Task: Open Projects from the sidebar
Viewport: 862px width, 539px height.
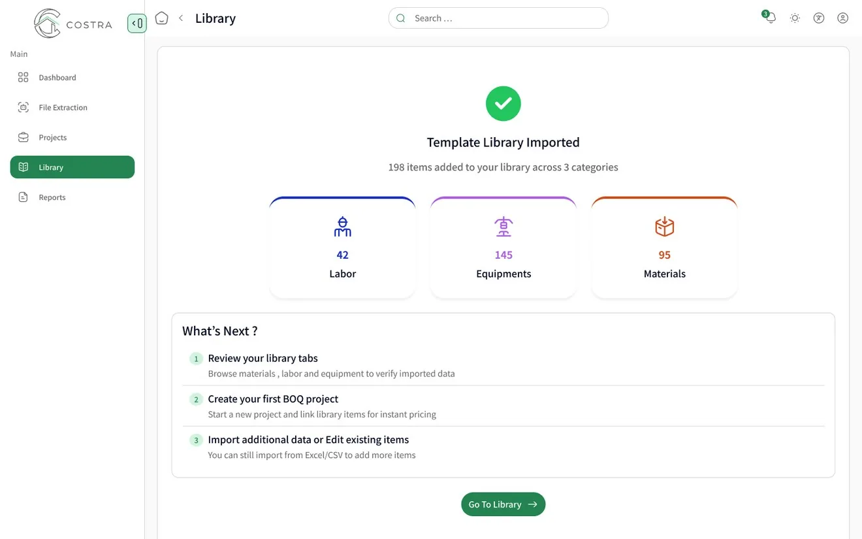Action: 72,137
